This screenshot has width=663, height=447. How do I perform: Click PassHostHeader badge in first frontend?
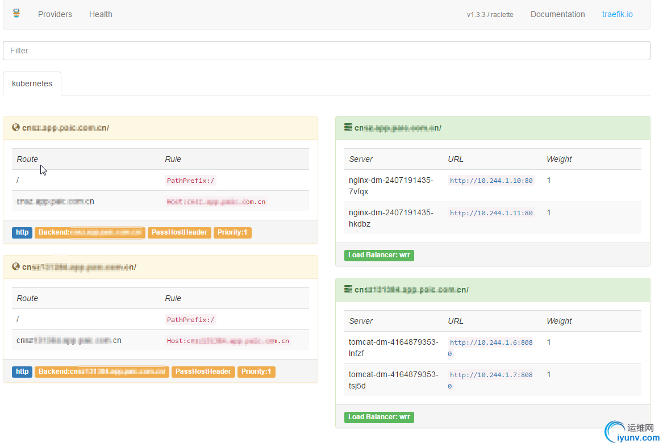point(180,233)
